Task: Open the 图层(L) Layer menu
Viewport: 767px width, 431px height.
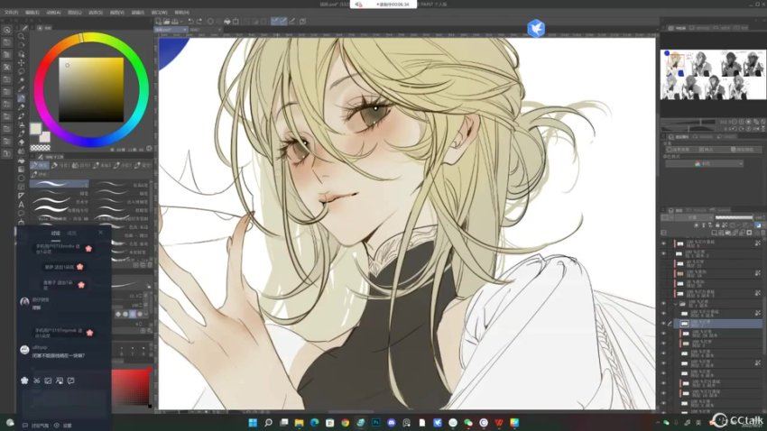Action: click(74, 13)
